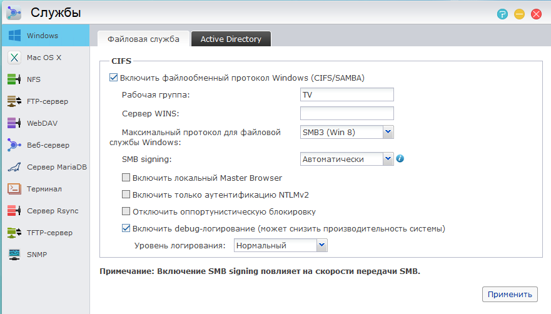Switch to the Active Directory tab

click(x=231, y=39)
